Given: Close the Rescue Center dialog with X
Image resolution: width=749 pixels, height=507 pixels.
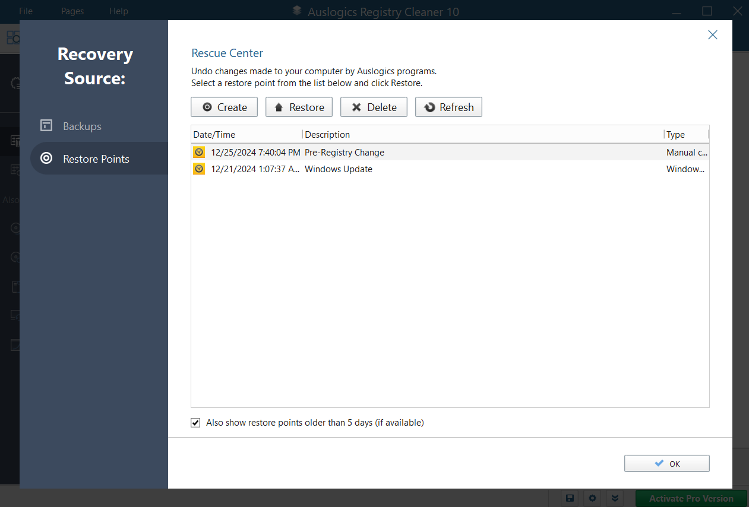Looking at the screenshot, I should (x=713, y=35).
